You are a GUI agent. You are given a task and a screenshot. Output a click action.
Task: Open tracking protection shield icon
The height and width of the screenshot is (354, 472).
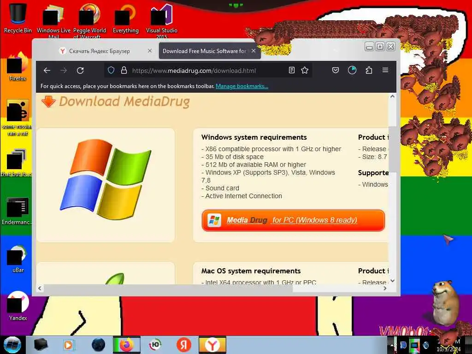[111, 71]
